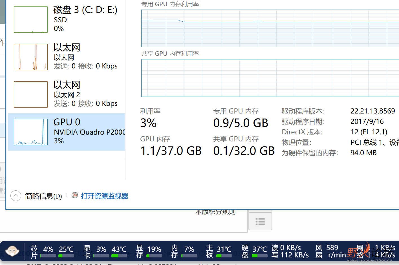Click the monkey mascot icon in monitor bar
This screenshot has height=265, width=399.
coord(12,251)
